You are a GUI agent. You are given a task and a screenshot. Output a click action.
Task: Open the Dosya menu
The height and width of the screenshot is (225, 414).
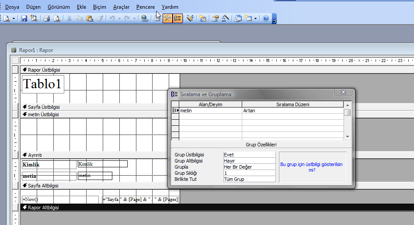12,7
